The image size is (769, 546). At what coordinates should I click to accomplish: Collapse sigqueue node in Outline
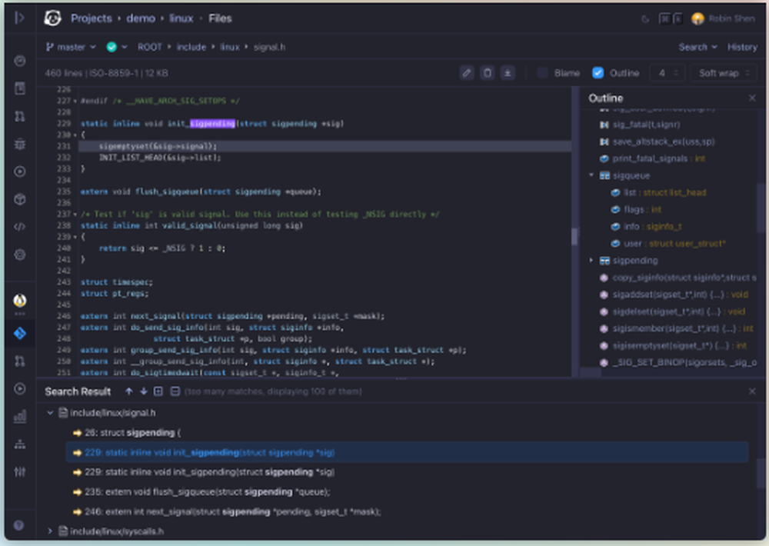tap(591, 175)
